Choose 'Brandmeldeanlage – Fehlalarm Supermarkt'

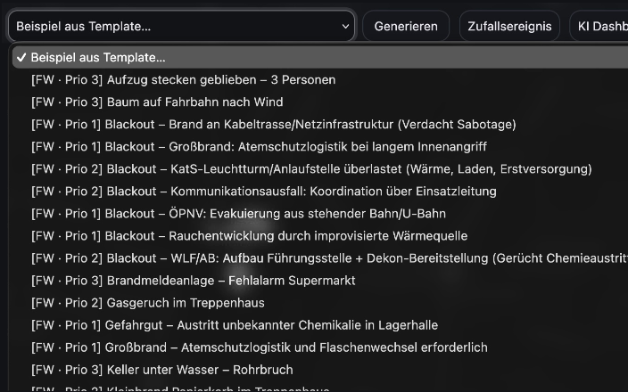[193, 281]
